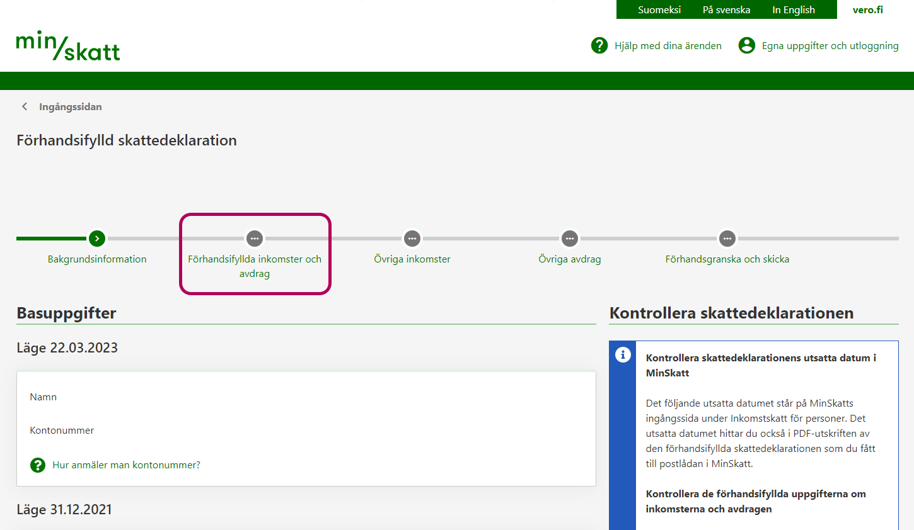
Task: Open Egna uppgifter och utloggning menu
Action: [830, 46]
